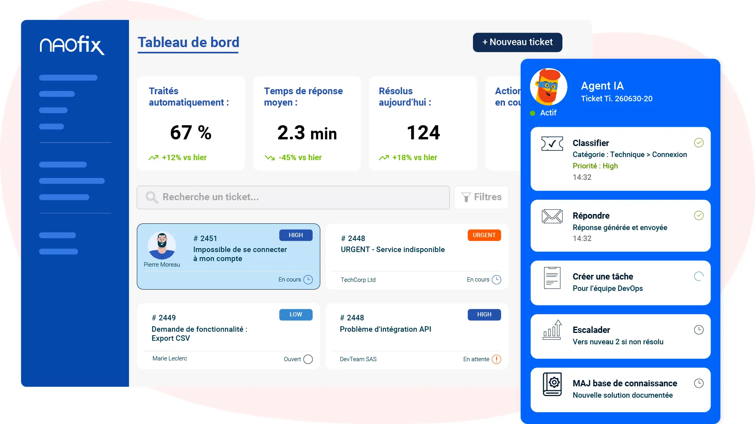Click the green checkmark on Classifier
This screenshot has height=424, width=755.
click(699, 143)
